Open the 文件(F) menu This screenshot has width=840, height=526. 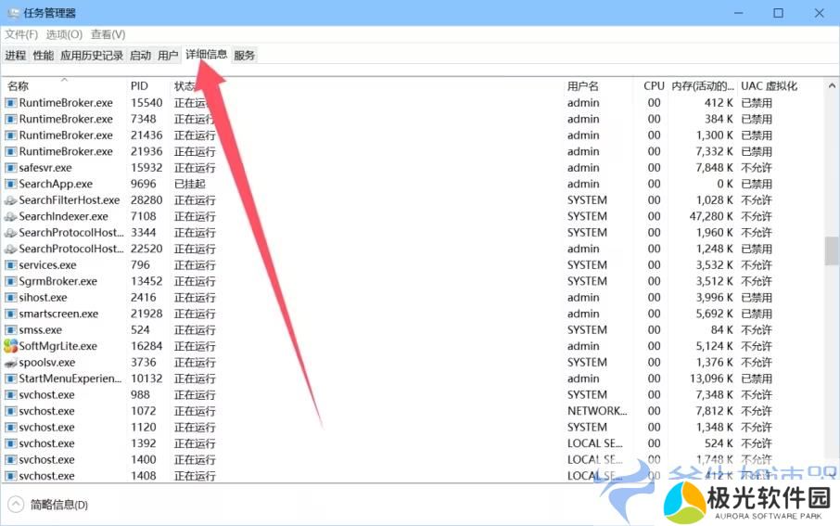pyautogui.click(x=21, y=34)
